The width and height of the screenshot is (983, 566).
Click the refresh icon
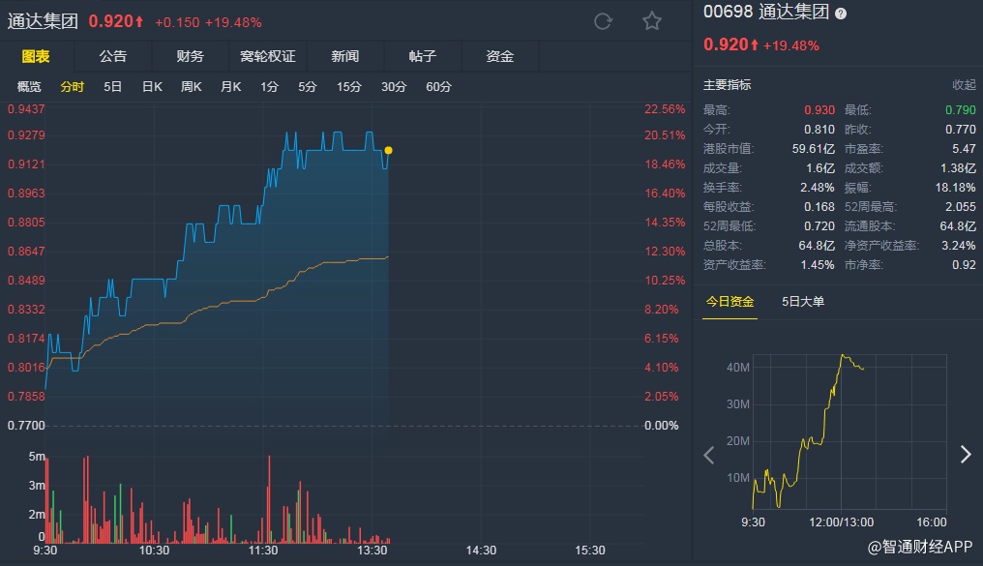[x=603, y=21]
